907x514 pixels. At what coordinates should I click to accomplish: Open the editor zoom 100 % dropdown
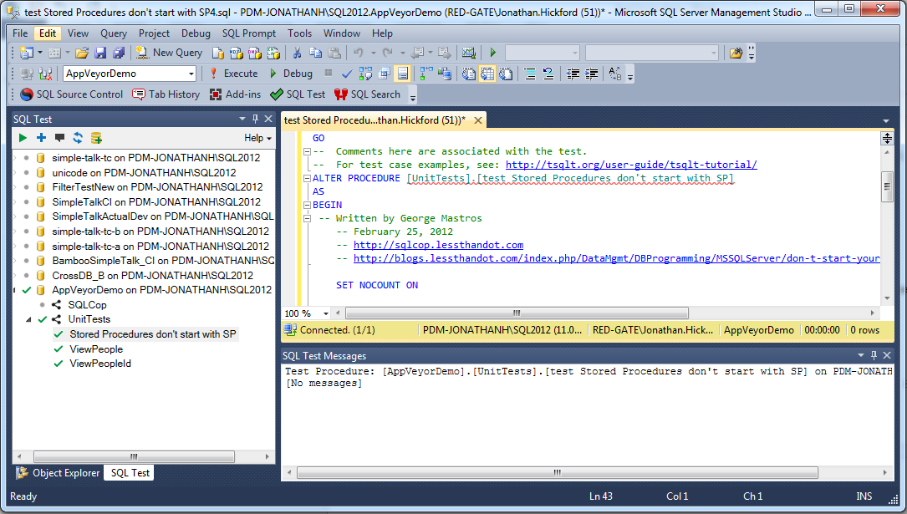coord(326,313)
